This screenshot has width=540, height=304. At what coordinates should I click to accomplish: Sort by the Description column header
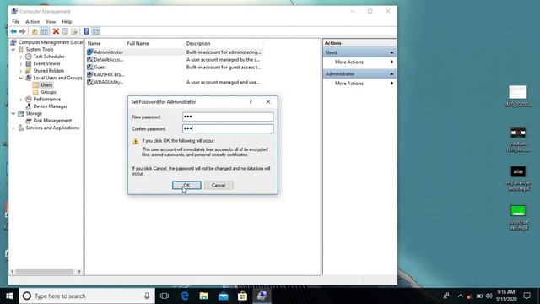pos(223,43)
